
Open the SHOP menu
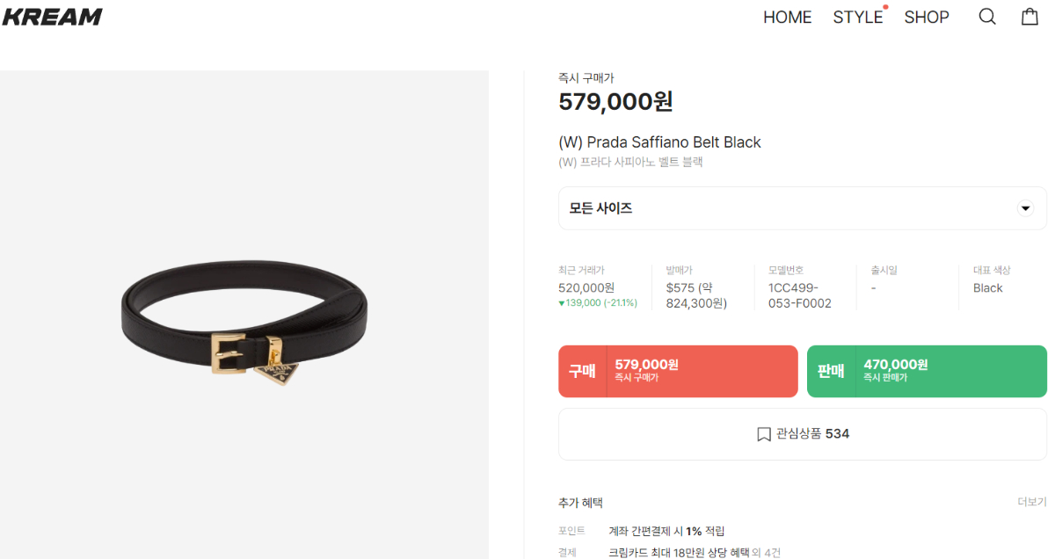pos(927,17)
